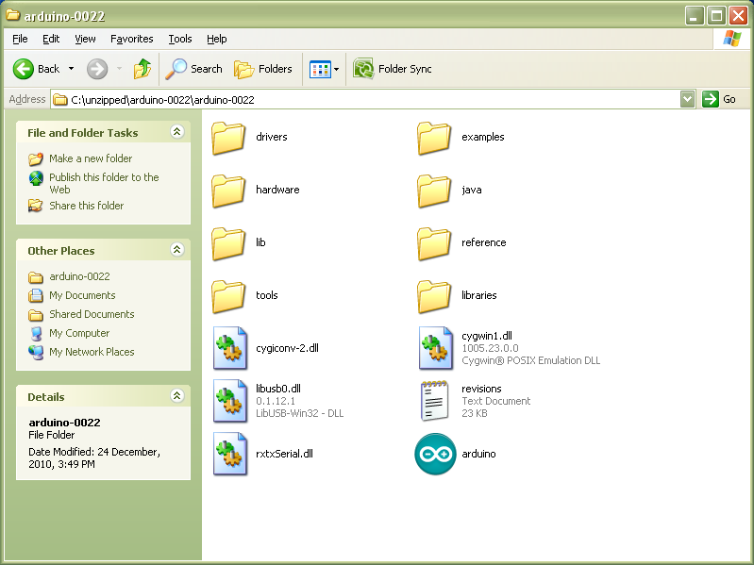Select the cygwin1.dll file icon

pos(435,348)
